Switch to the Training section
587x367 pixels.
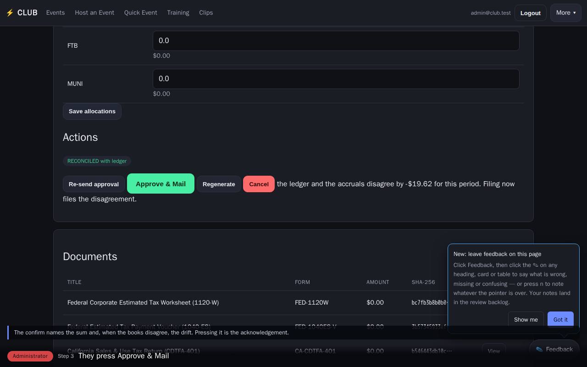tap(178, 13)
